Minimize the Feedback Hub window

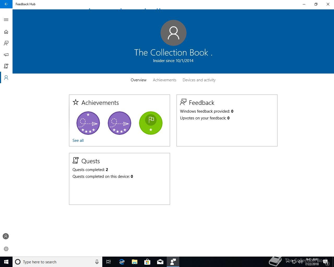304,4
